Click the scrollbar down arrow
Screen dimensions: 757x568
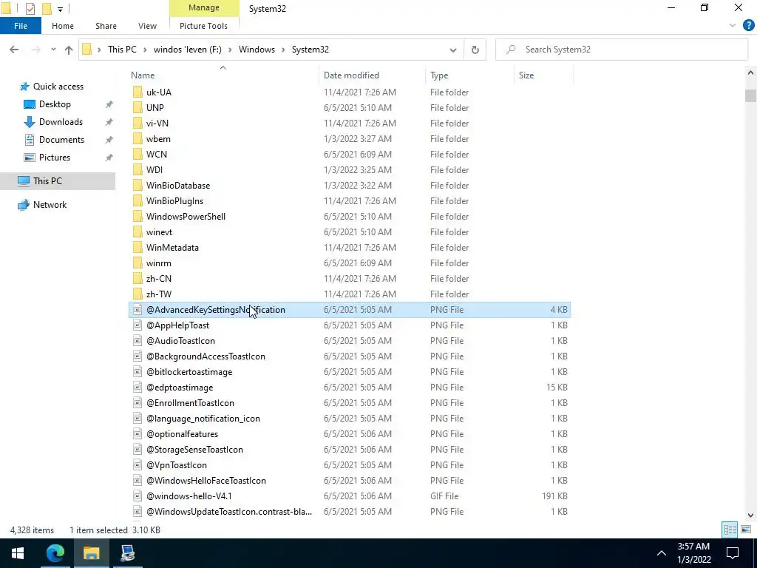[750, 515]
